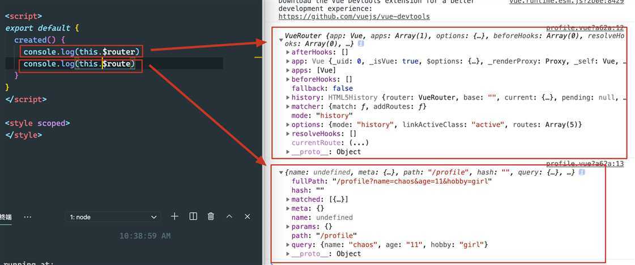Click the closing </script> tag line

coord(25,99)
